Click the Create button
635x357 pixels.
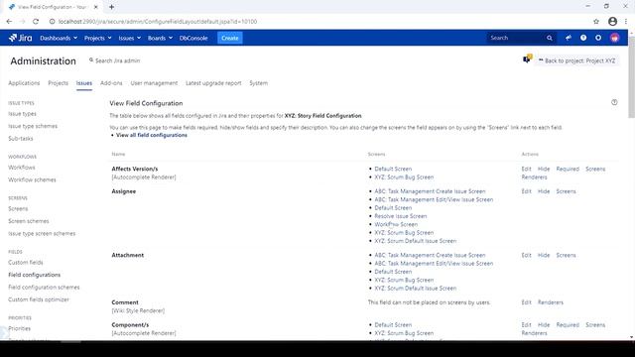230,38
